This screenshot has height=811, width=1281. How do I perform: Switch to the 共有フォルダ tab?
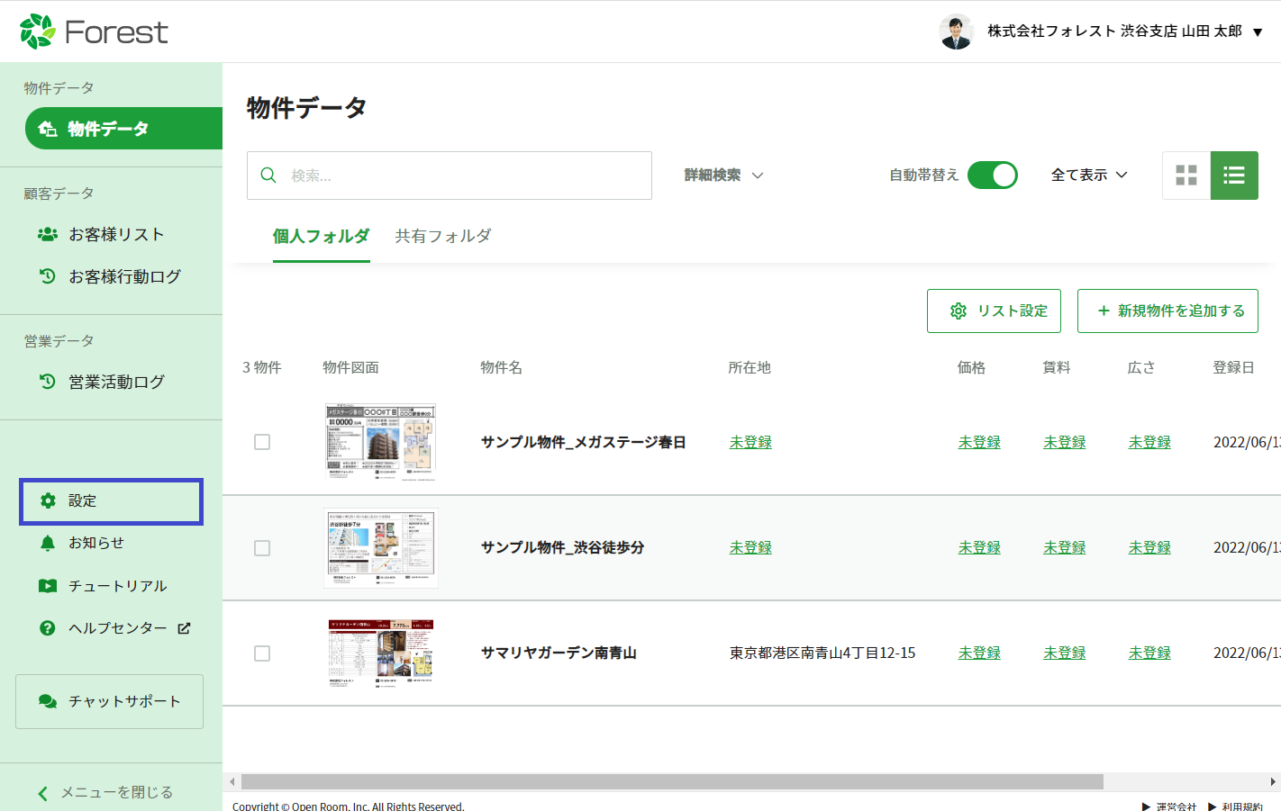point(443,236)
